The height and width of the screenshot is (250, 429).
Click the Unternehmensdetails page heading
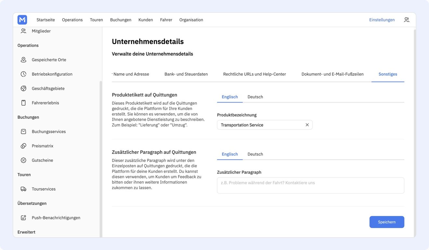pyautogui.click(x=148, y=42)
